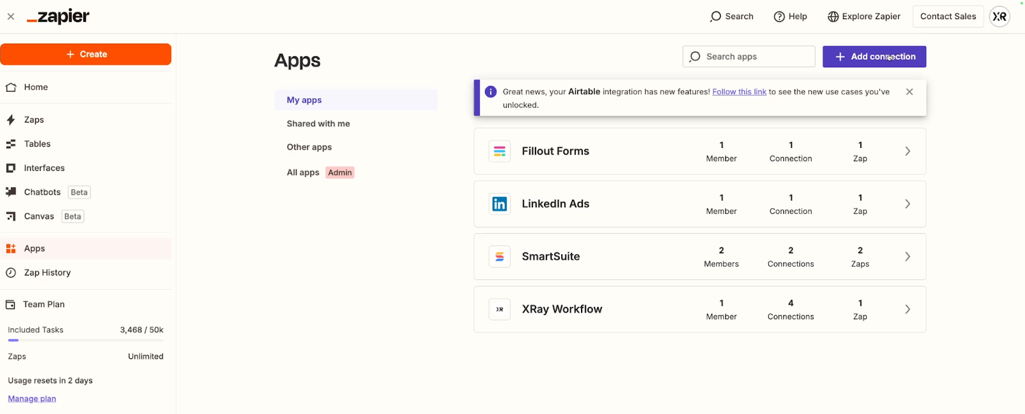The width and height of the screenshot is (1025, 414).
Task: Click the Beta badge next to Canvas
Action: click(73, 217)
